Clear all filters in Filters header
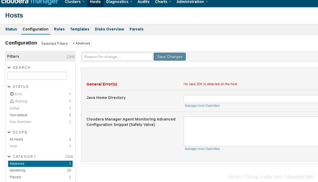The image size is (318, 182). point(71,56)
